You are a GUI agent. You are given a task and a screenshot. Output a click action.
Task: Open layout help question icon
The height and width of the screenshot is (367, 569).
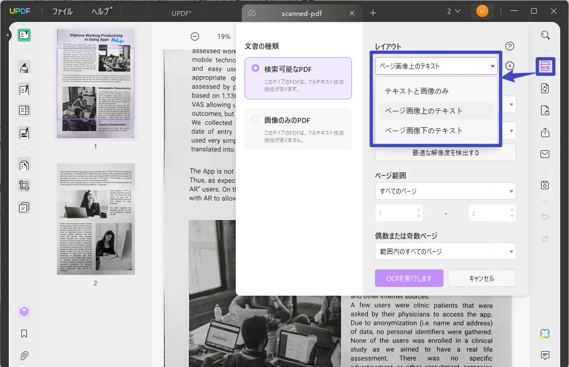510,46
